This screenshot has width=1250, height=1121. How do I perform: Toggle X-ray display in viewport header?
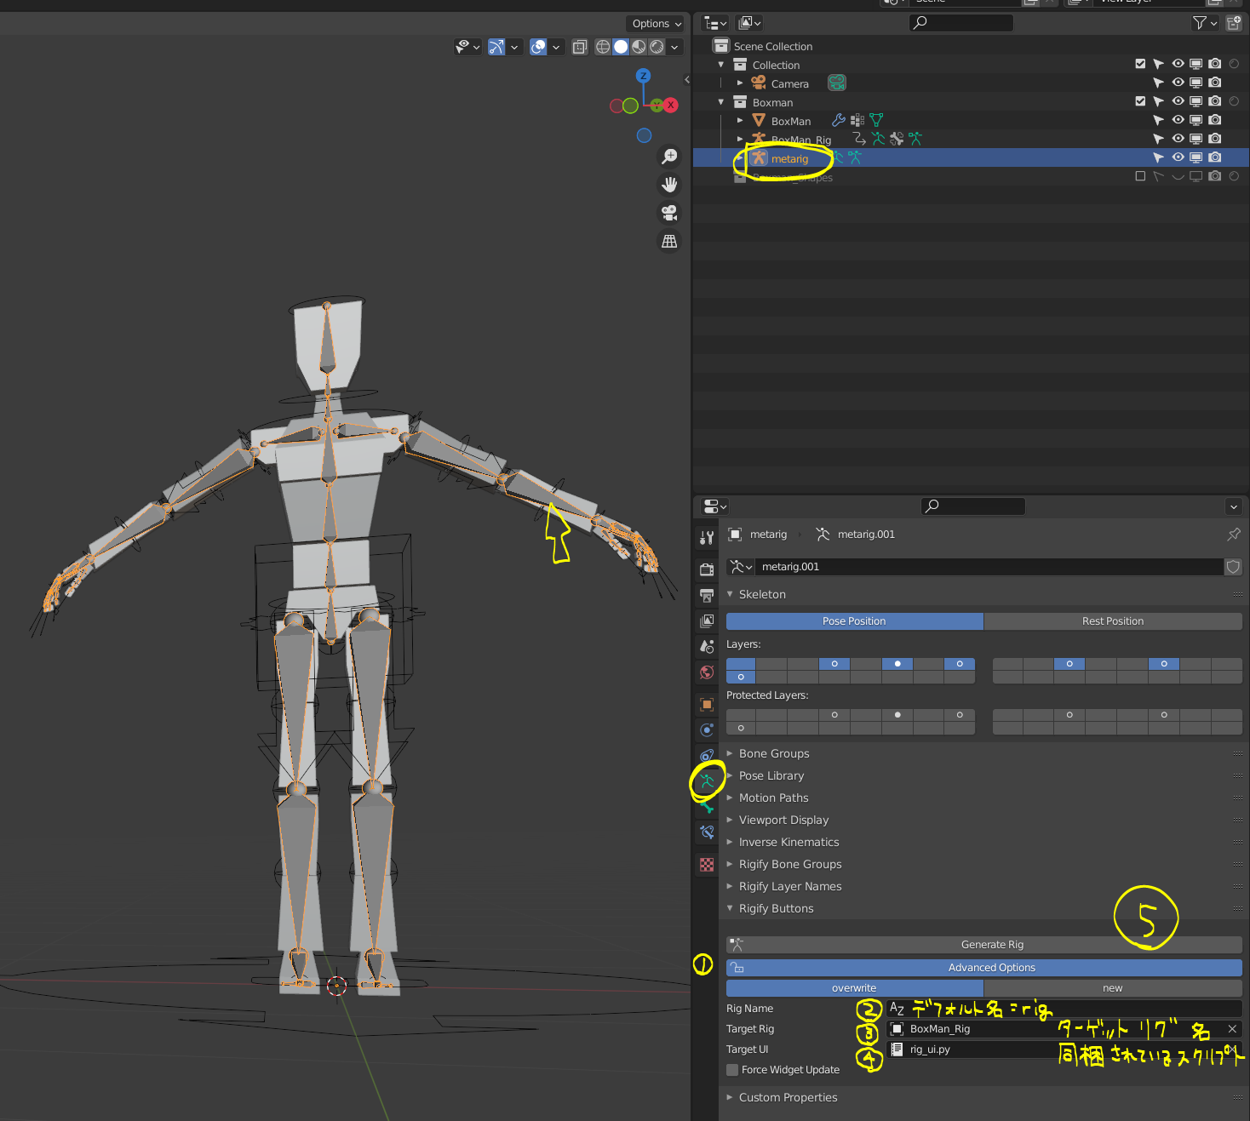click(x=580, y=48)
